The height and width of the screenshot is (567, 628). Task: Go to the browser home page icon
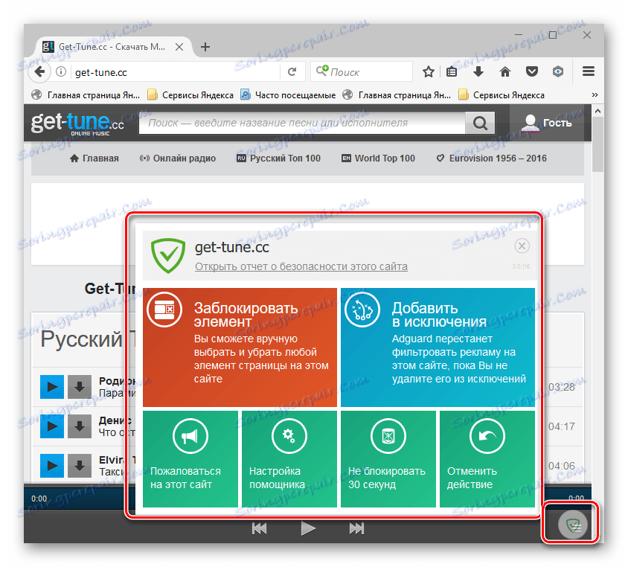coord(505,72)
